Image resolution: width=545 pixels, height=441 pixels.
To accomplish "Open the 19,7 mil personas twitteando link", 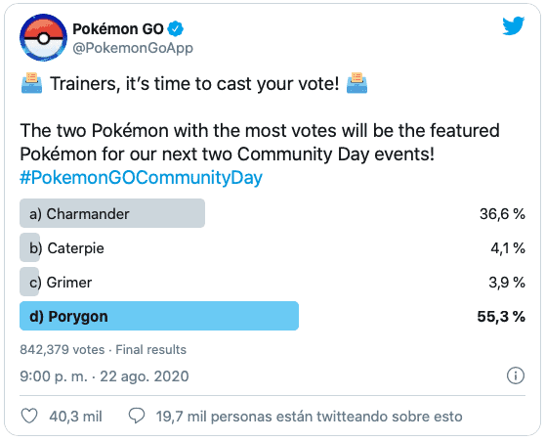I will click(x=309, y=417).
